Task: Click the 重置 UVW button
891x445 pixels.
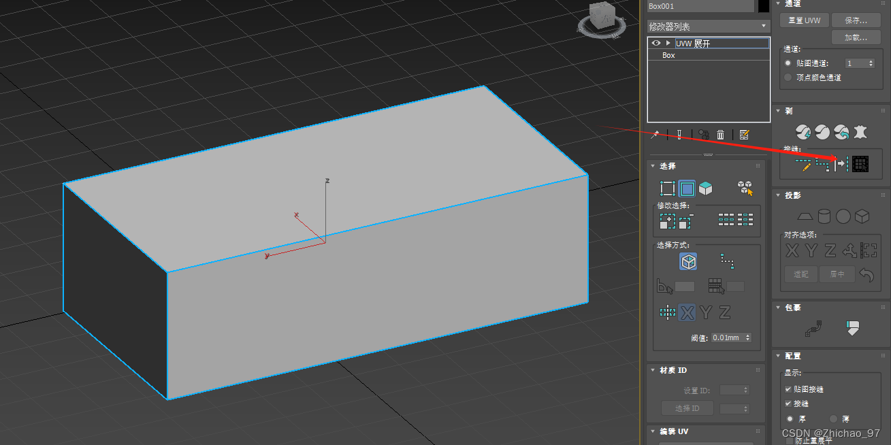Action: (x=805, y=20)
